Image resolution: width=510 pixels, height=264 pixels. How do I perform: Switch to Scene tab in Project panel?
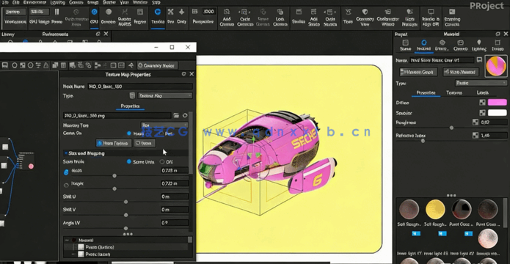[405, 45]
